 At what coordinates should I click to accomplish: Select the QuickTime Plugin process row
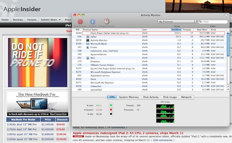pos(149,68)
